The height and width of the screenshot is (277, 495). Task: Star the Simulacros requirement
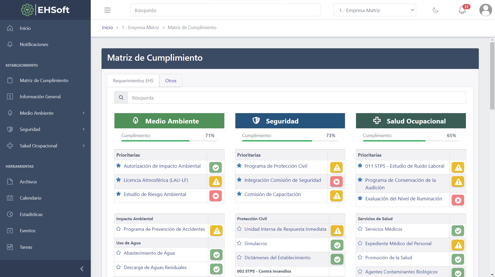click(239, 243)
